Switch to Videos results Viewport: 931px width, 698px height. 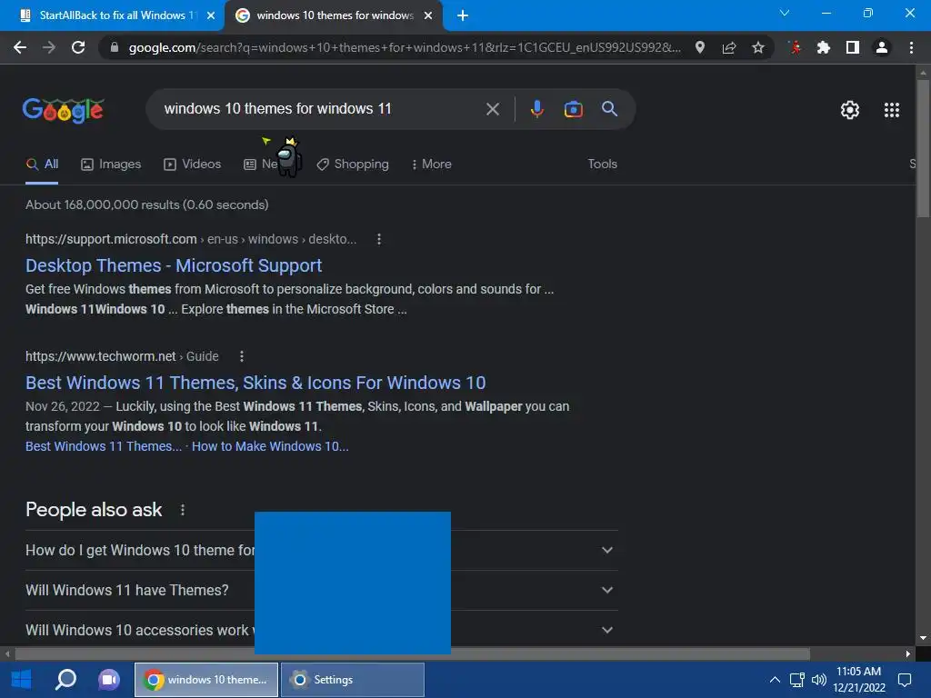193,165
